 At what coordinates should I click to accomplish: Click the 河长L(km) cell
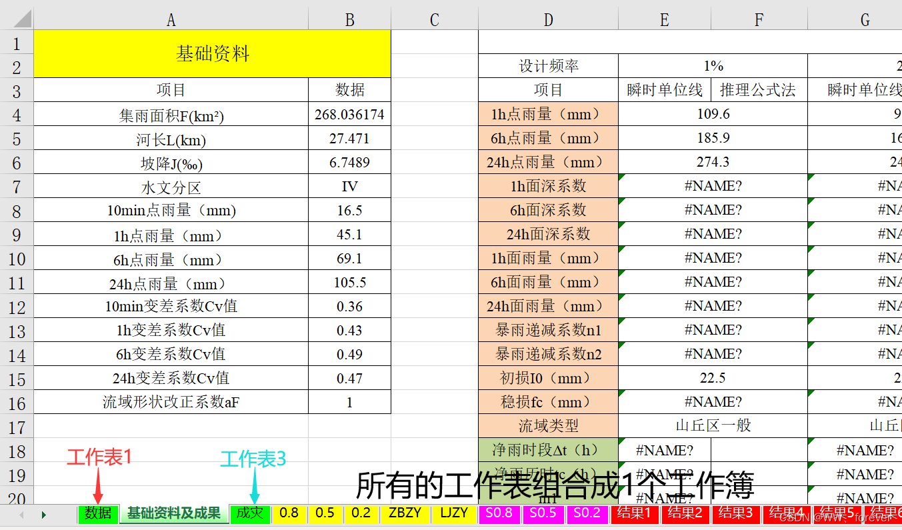[171, 139]
